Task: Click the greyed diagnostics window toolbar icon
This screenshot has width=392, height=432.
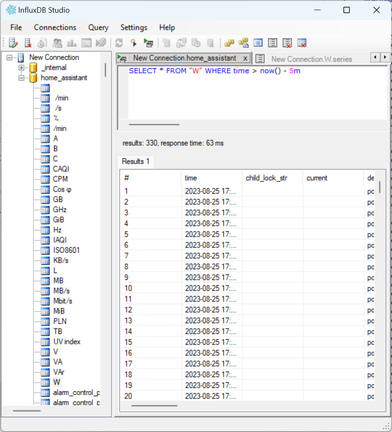Action: point(86,43)
